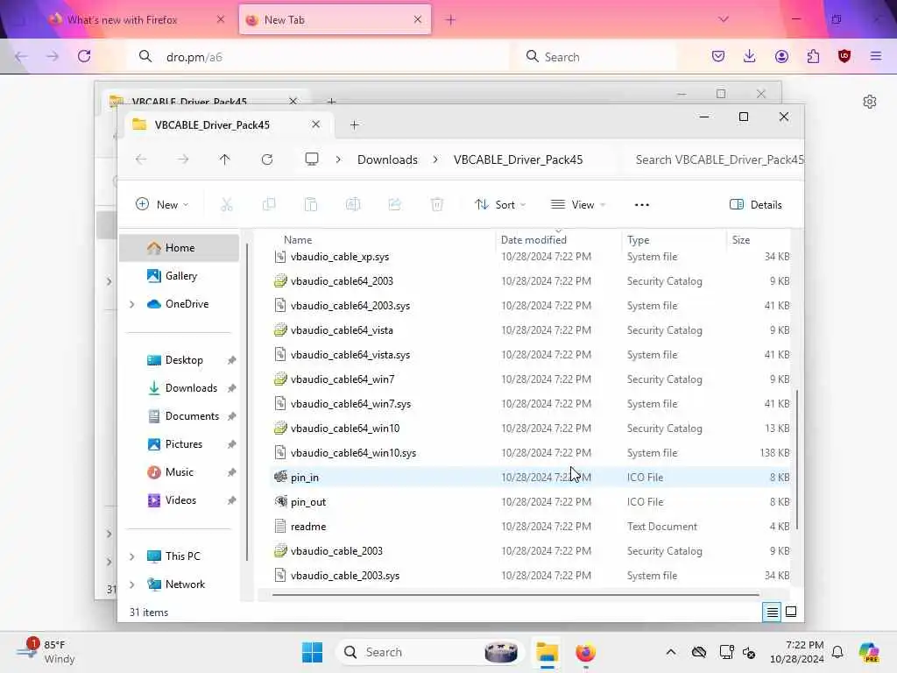Viewport: 897px width, 673px height.
Task: Click the Save to Pocket icon in Firefox
Action: click(x=718, y=56)
